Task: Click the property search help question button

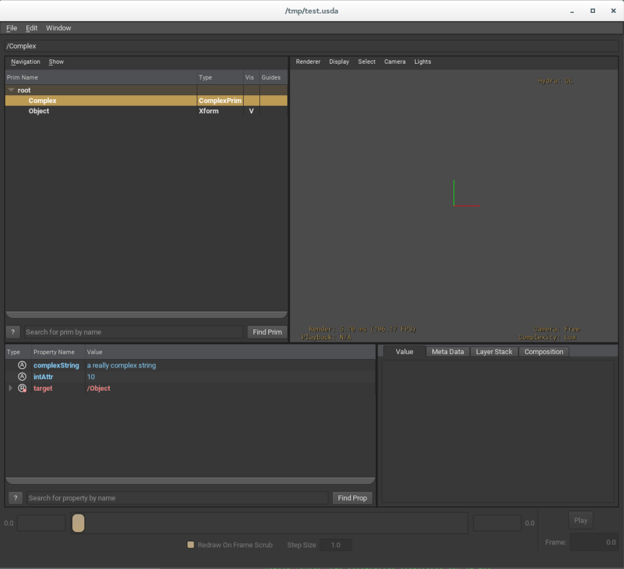Action: coord(15,498)
